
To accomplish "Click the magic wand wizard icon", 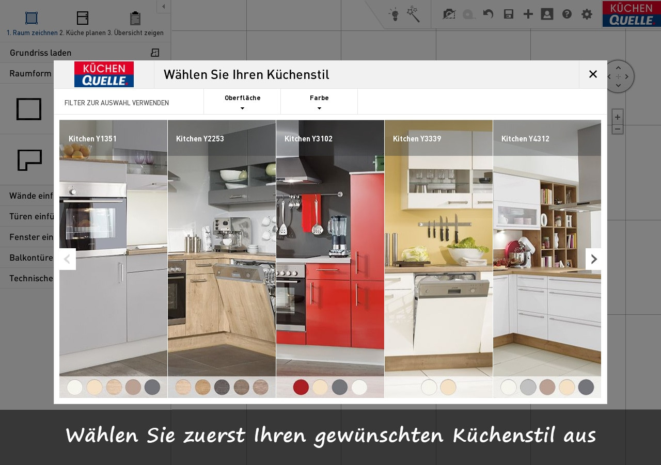I will pyautogui.click(x=413, y=14).
